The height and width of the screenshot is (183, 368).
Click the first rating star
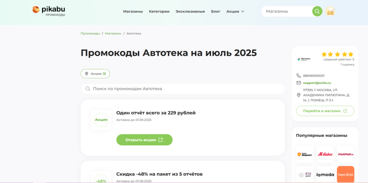pyautogui.click(x=324, y=54)
